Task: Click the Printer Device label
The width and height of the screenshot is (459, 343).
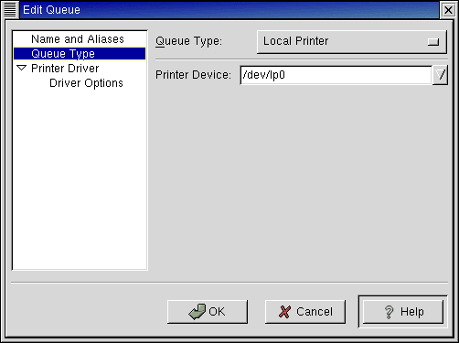Action: pyautogui.click(x=193, y=75)
